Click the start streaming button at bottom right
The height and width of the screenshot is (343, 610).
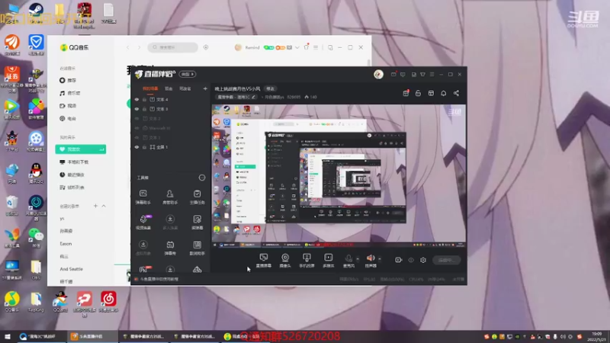447,260
